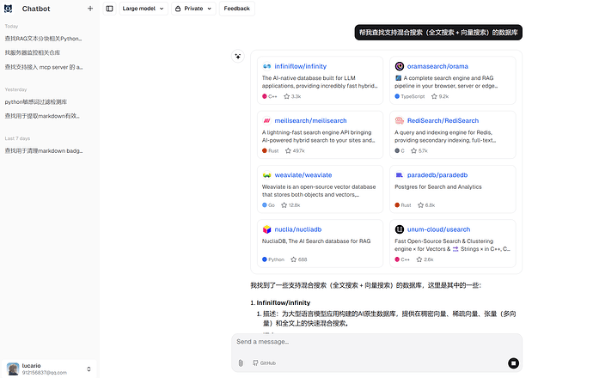Viewport: 593px width, 378px height.
Task: Start a new chat with plus icon
Action: point(90,9)
